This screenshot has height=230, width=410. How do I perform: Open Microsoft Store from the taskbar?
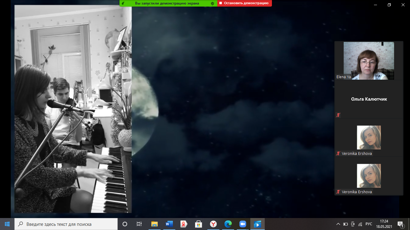199,224
